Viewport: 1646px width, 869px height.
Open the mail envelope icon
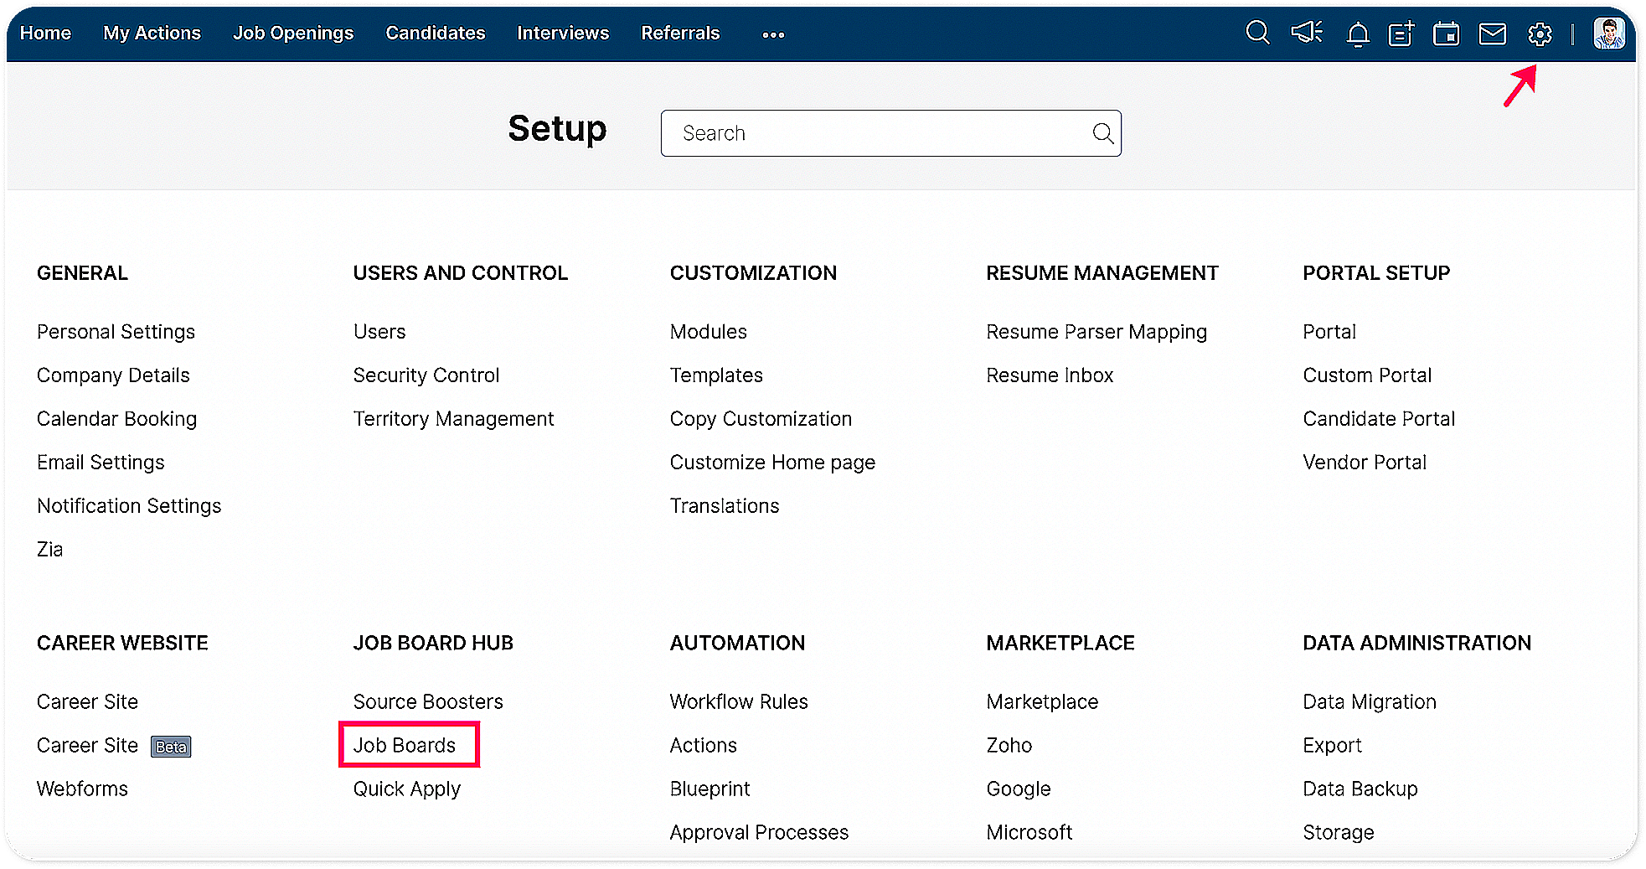pyautogui.click(x=1492, y=34)
